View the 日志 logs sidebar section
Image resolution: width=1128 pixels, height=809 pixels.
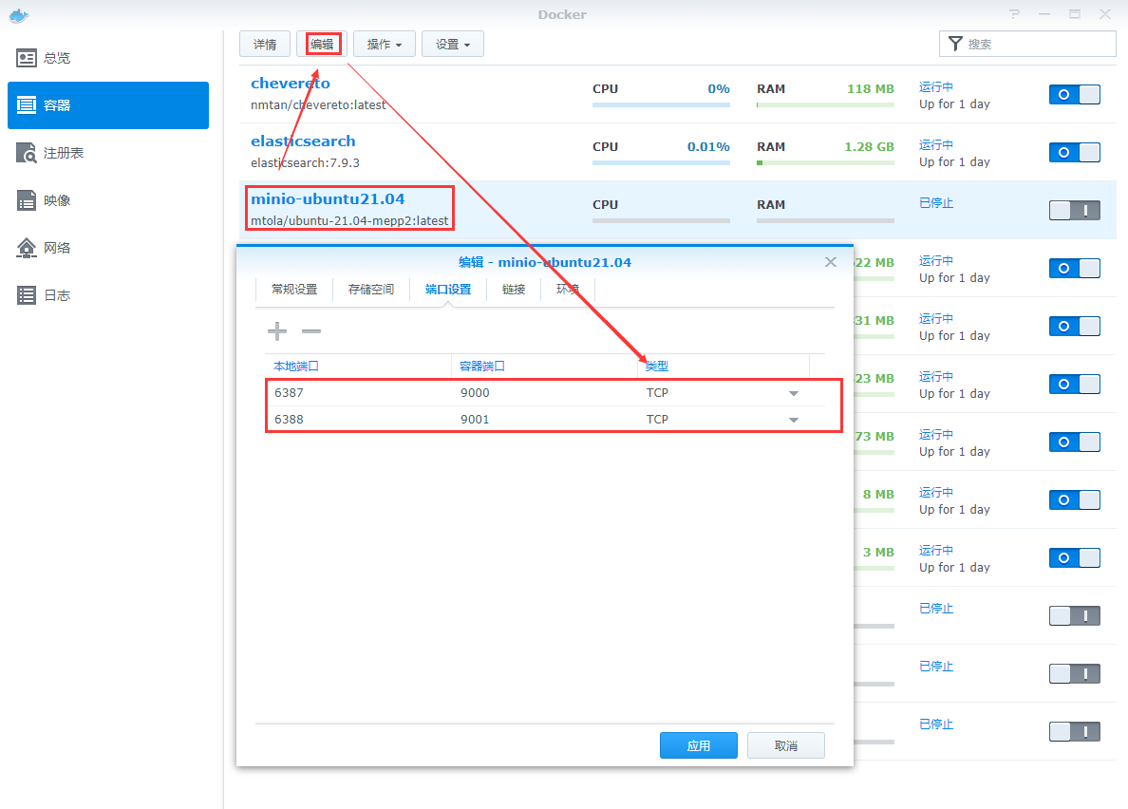pos(108,295)
